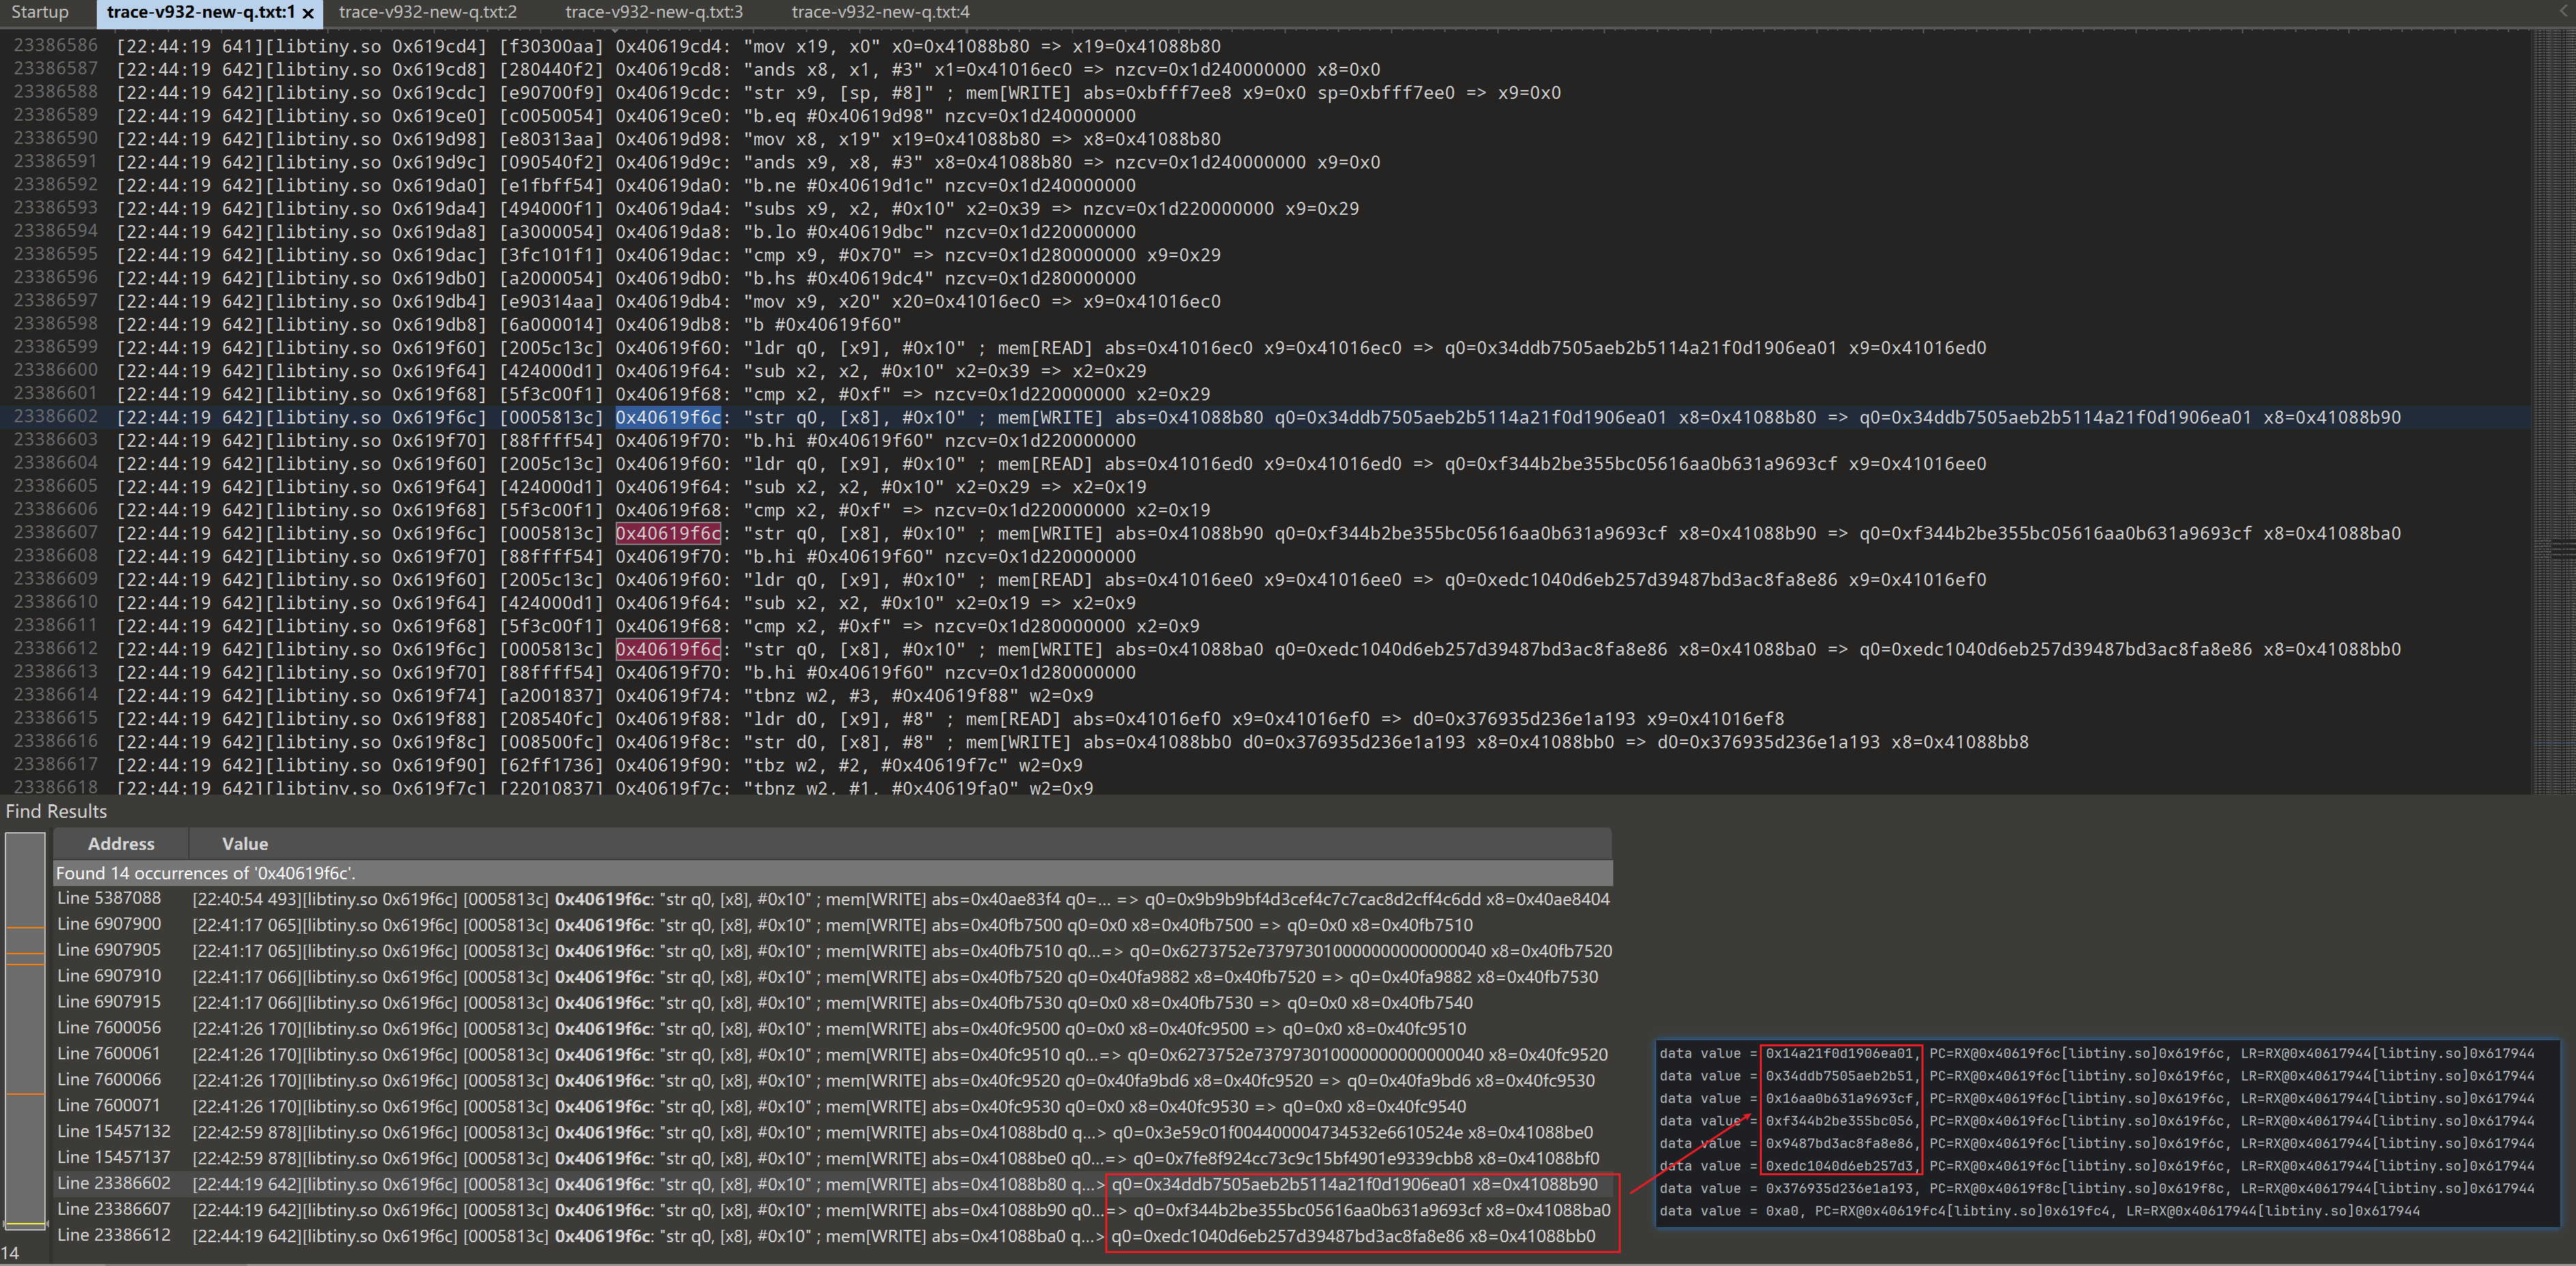Go to result Line 6907910
Screen dimensions: 2576x1266
click(832, 977)
